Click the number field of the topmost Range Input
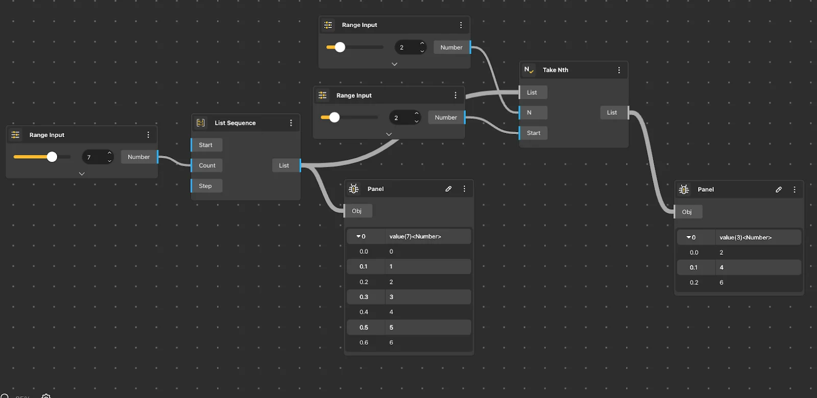 [x=406, y=47]
